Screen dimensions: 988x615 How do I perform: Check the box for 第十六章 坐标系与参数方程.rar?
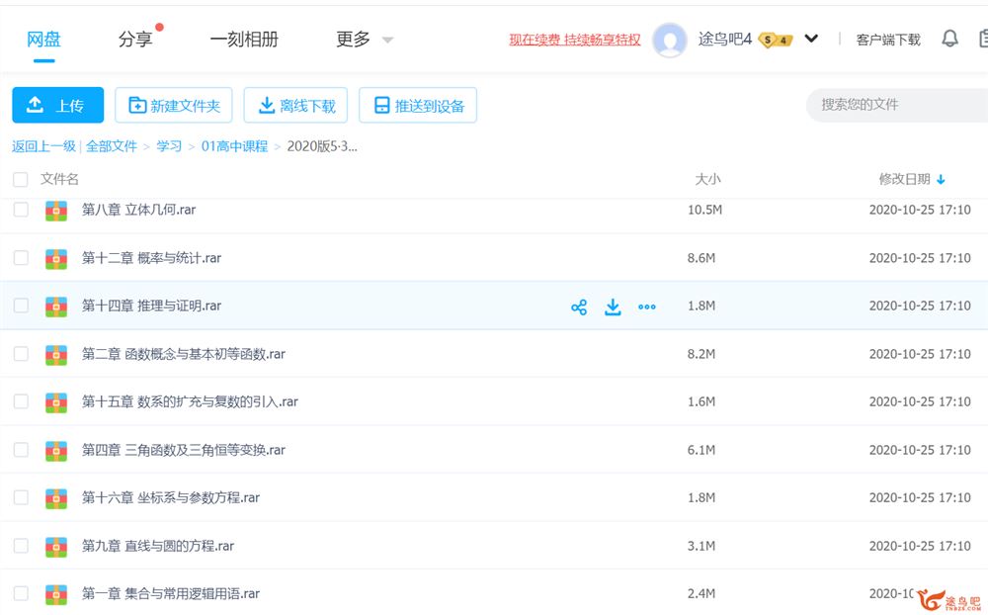(21, 497)
